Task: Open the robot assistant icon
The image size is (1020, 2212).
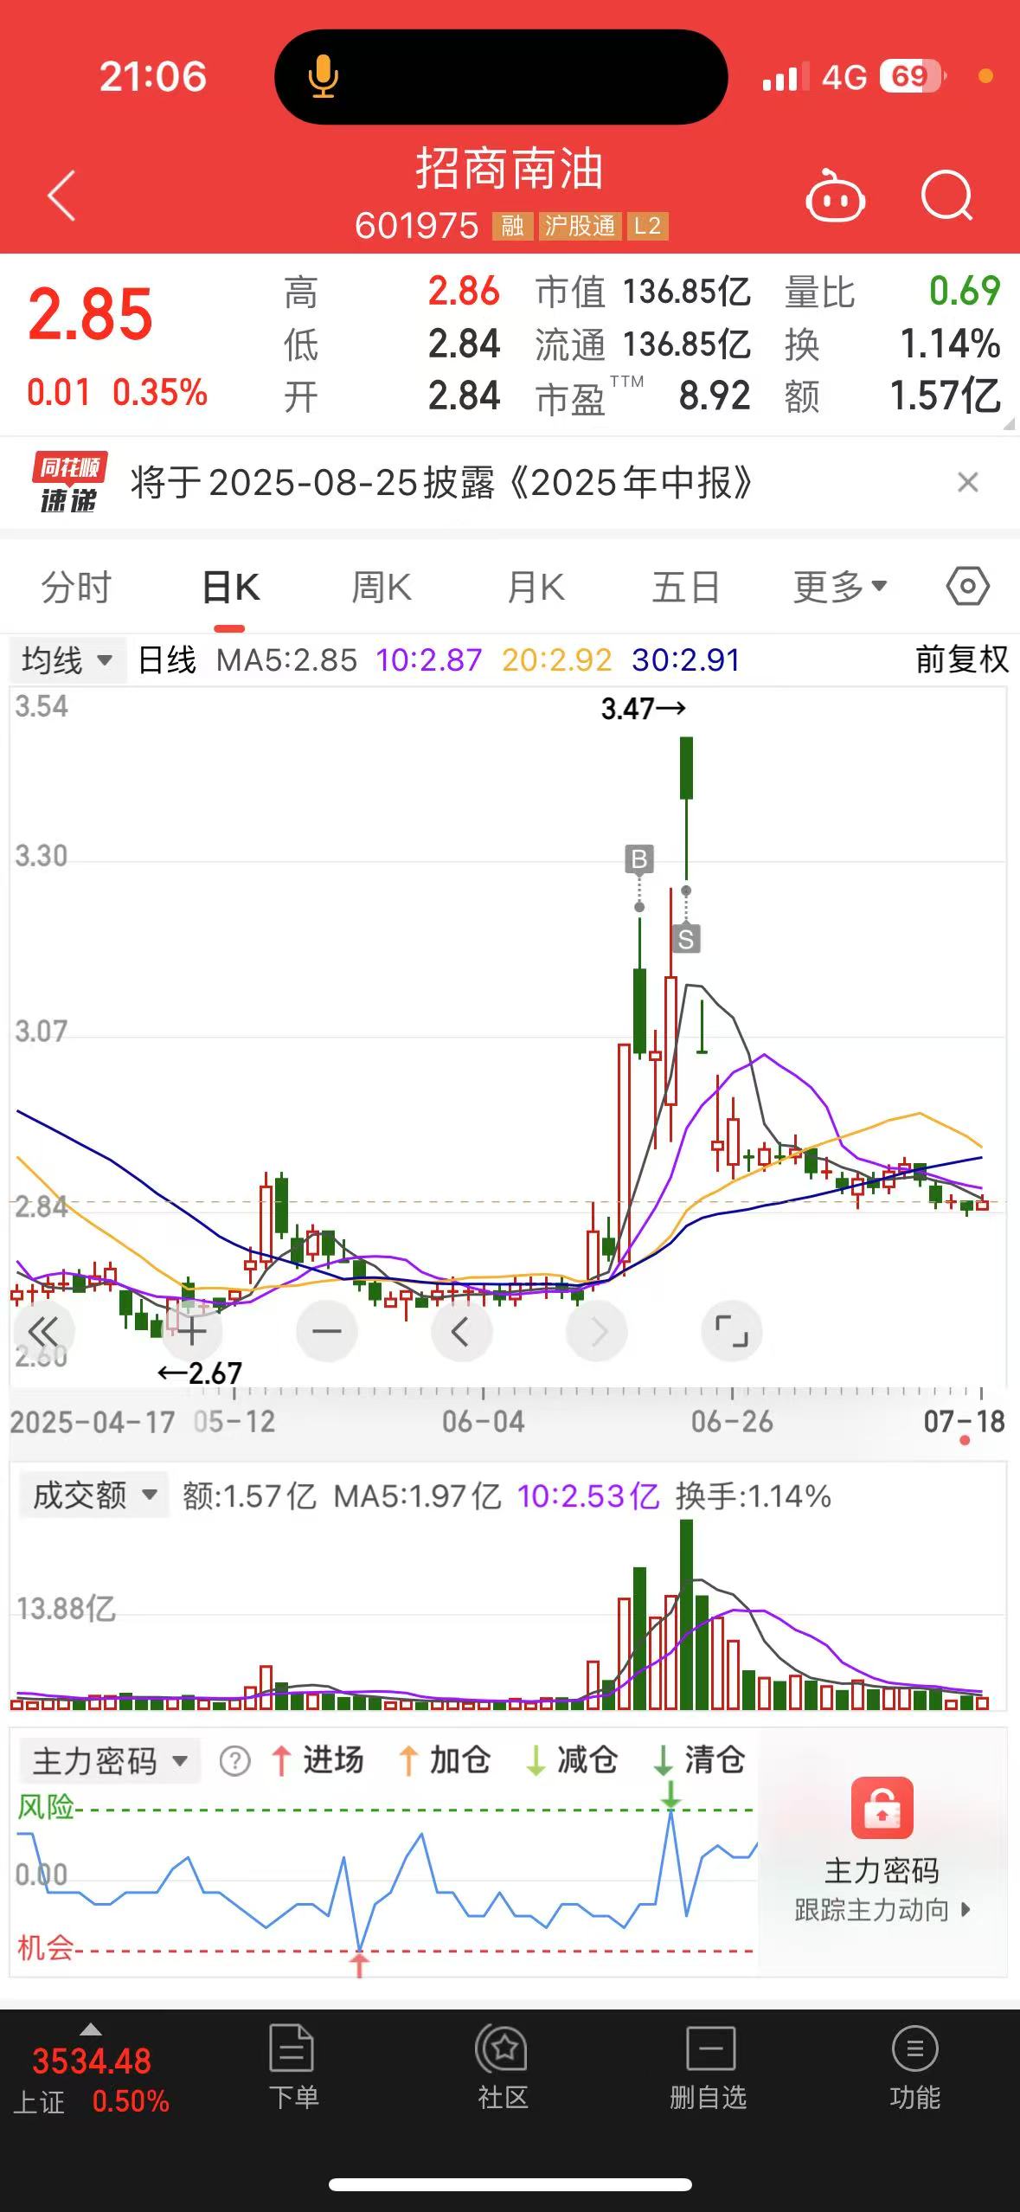Action: pyautogui.click(x=835, y=196)
